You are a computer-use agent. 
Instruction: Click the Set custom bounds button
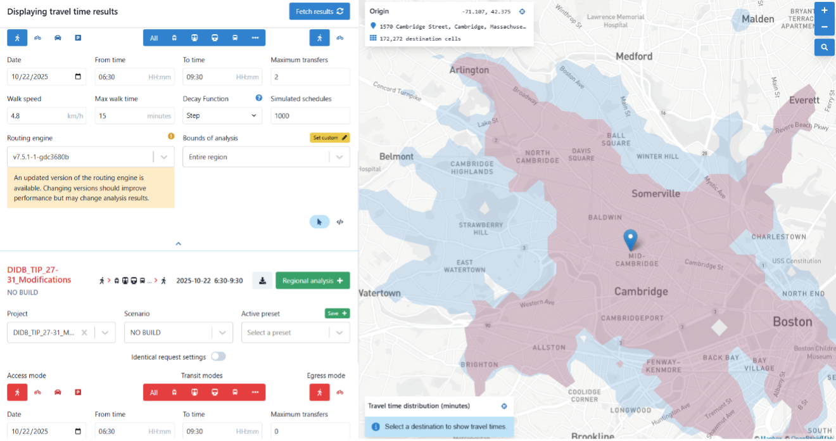pos(329,137)
